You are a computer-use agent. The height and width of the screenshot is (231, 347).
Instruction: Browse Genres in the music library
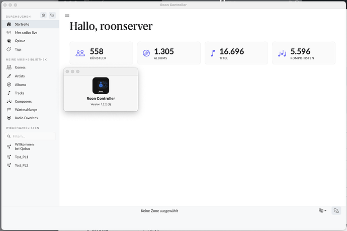tap(20, 67)
